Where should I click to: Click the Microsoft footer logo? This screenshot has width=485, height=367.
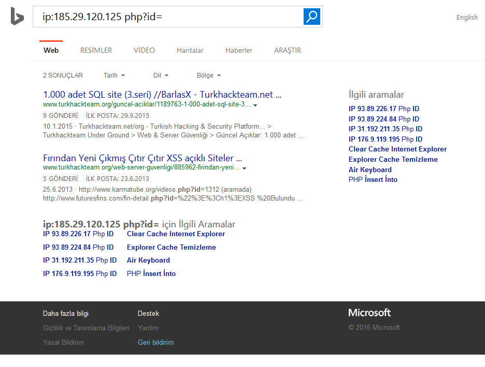(369, 313)
